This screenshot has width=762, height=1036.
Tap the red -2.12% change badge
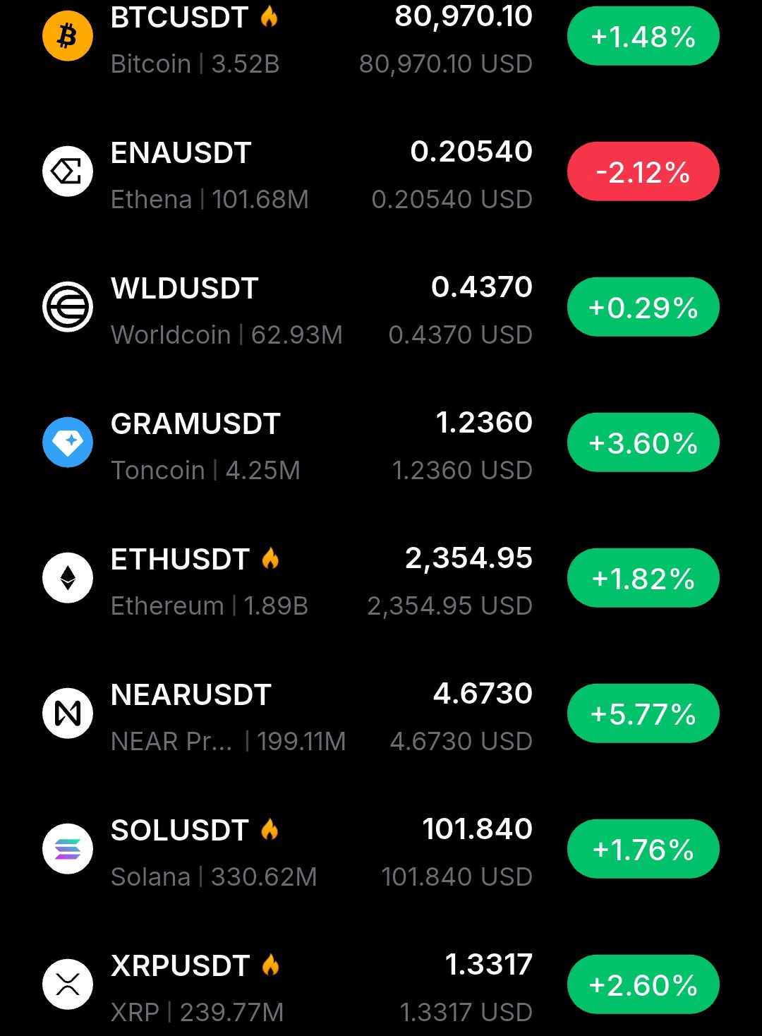click(643, 171)
